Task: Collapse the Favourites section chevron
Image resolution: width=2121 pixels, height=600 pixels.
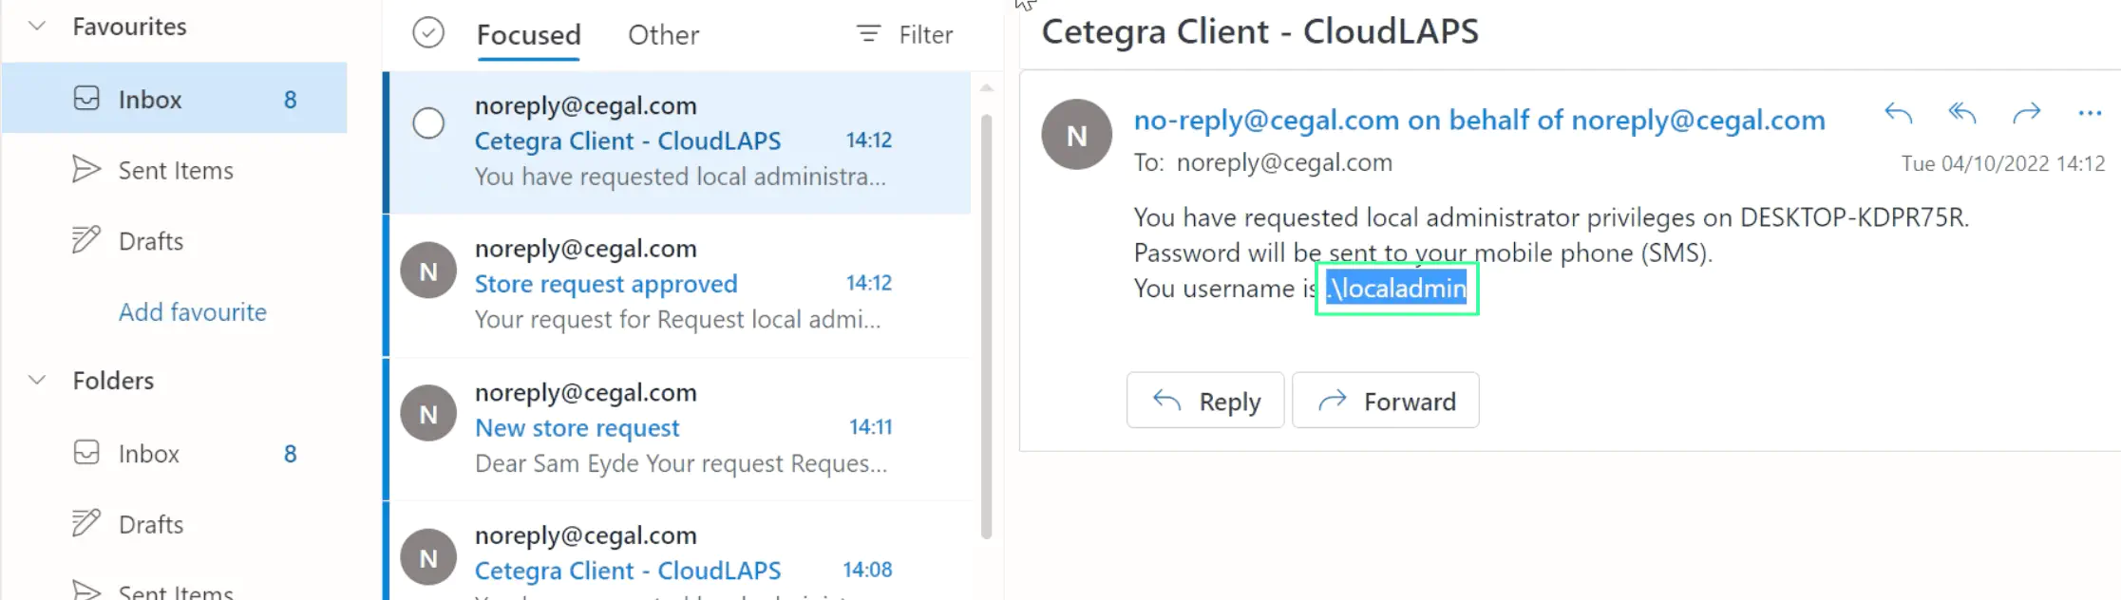Action: tap(37, 27)
